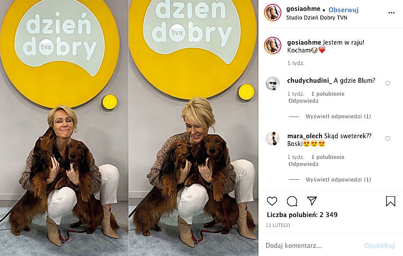Image resolution: width=403 pixels, height=256 pixels.
Task: Save post with the bookmark icon
Action: (x=390, y=201)
